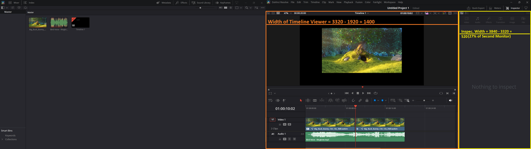Lock the Video 1 track
Viewport: 531px width, 149px height.
280,124
